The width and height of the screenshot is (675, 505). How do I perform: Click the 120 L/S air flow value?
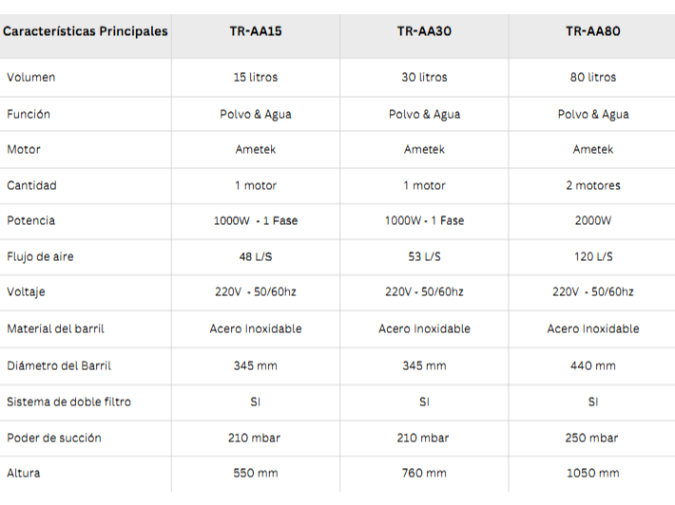(x=592, y=256)
